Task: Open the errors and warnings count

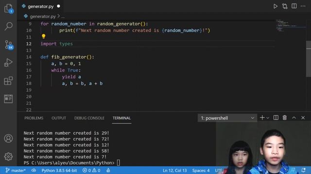Action: 91,171
